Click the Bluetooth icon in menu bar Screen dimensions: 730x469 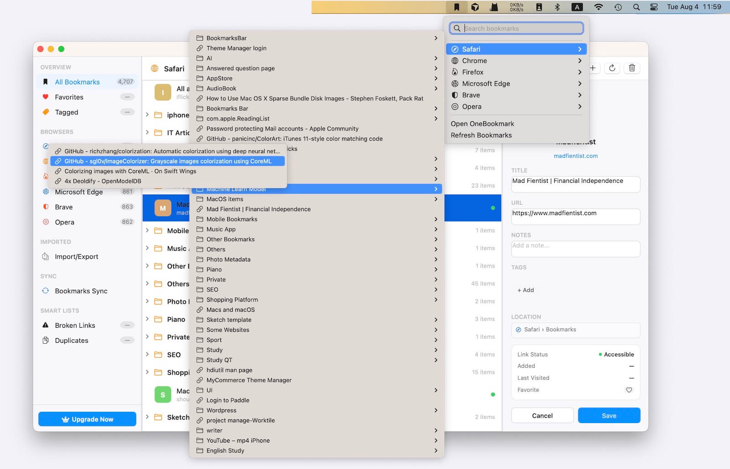(557, 7)
